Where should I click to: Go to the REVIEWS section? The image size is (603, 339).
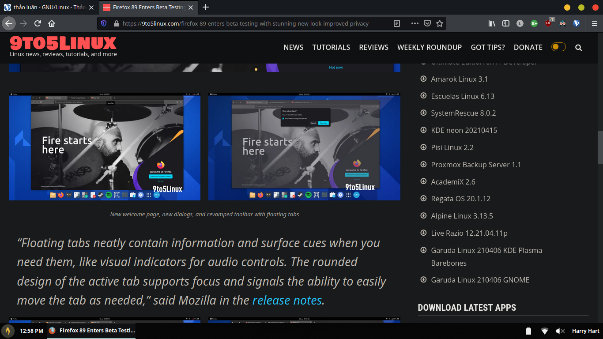tap(374, 47)
